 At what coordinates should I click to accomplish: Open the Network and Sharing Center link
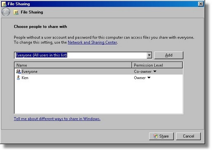click(92, 42)
